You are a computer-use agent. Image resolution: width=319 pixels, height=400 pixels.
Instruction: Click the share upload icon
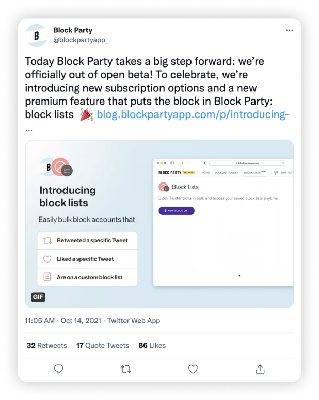tap(260, 369)
